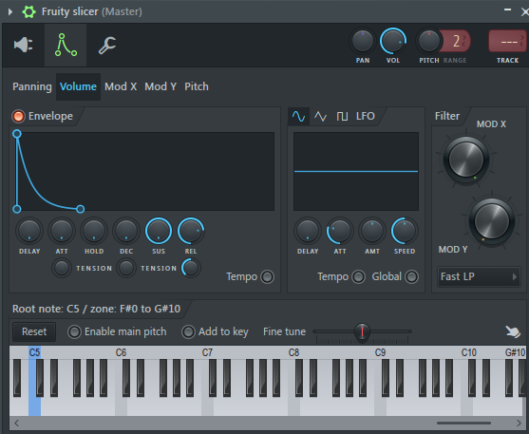Screen dimensions: 529x434
Task: Click the pitch RANGE value 2
Action: coord(456,41)
